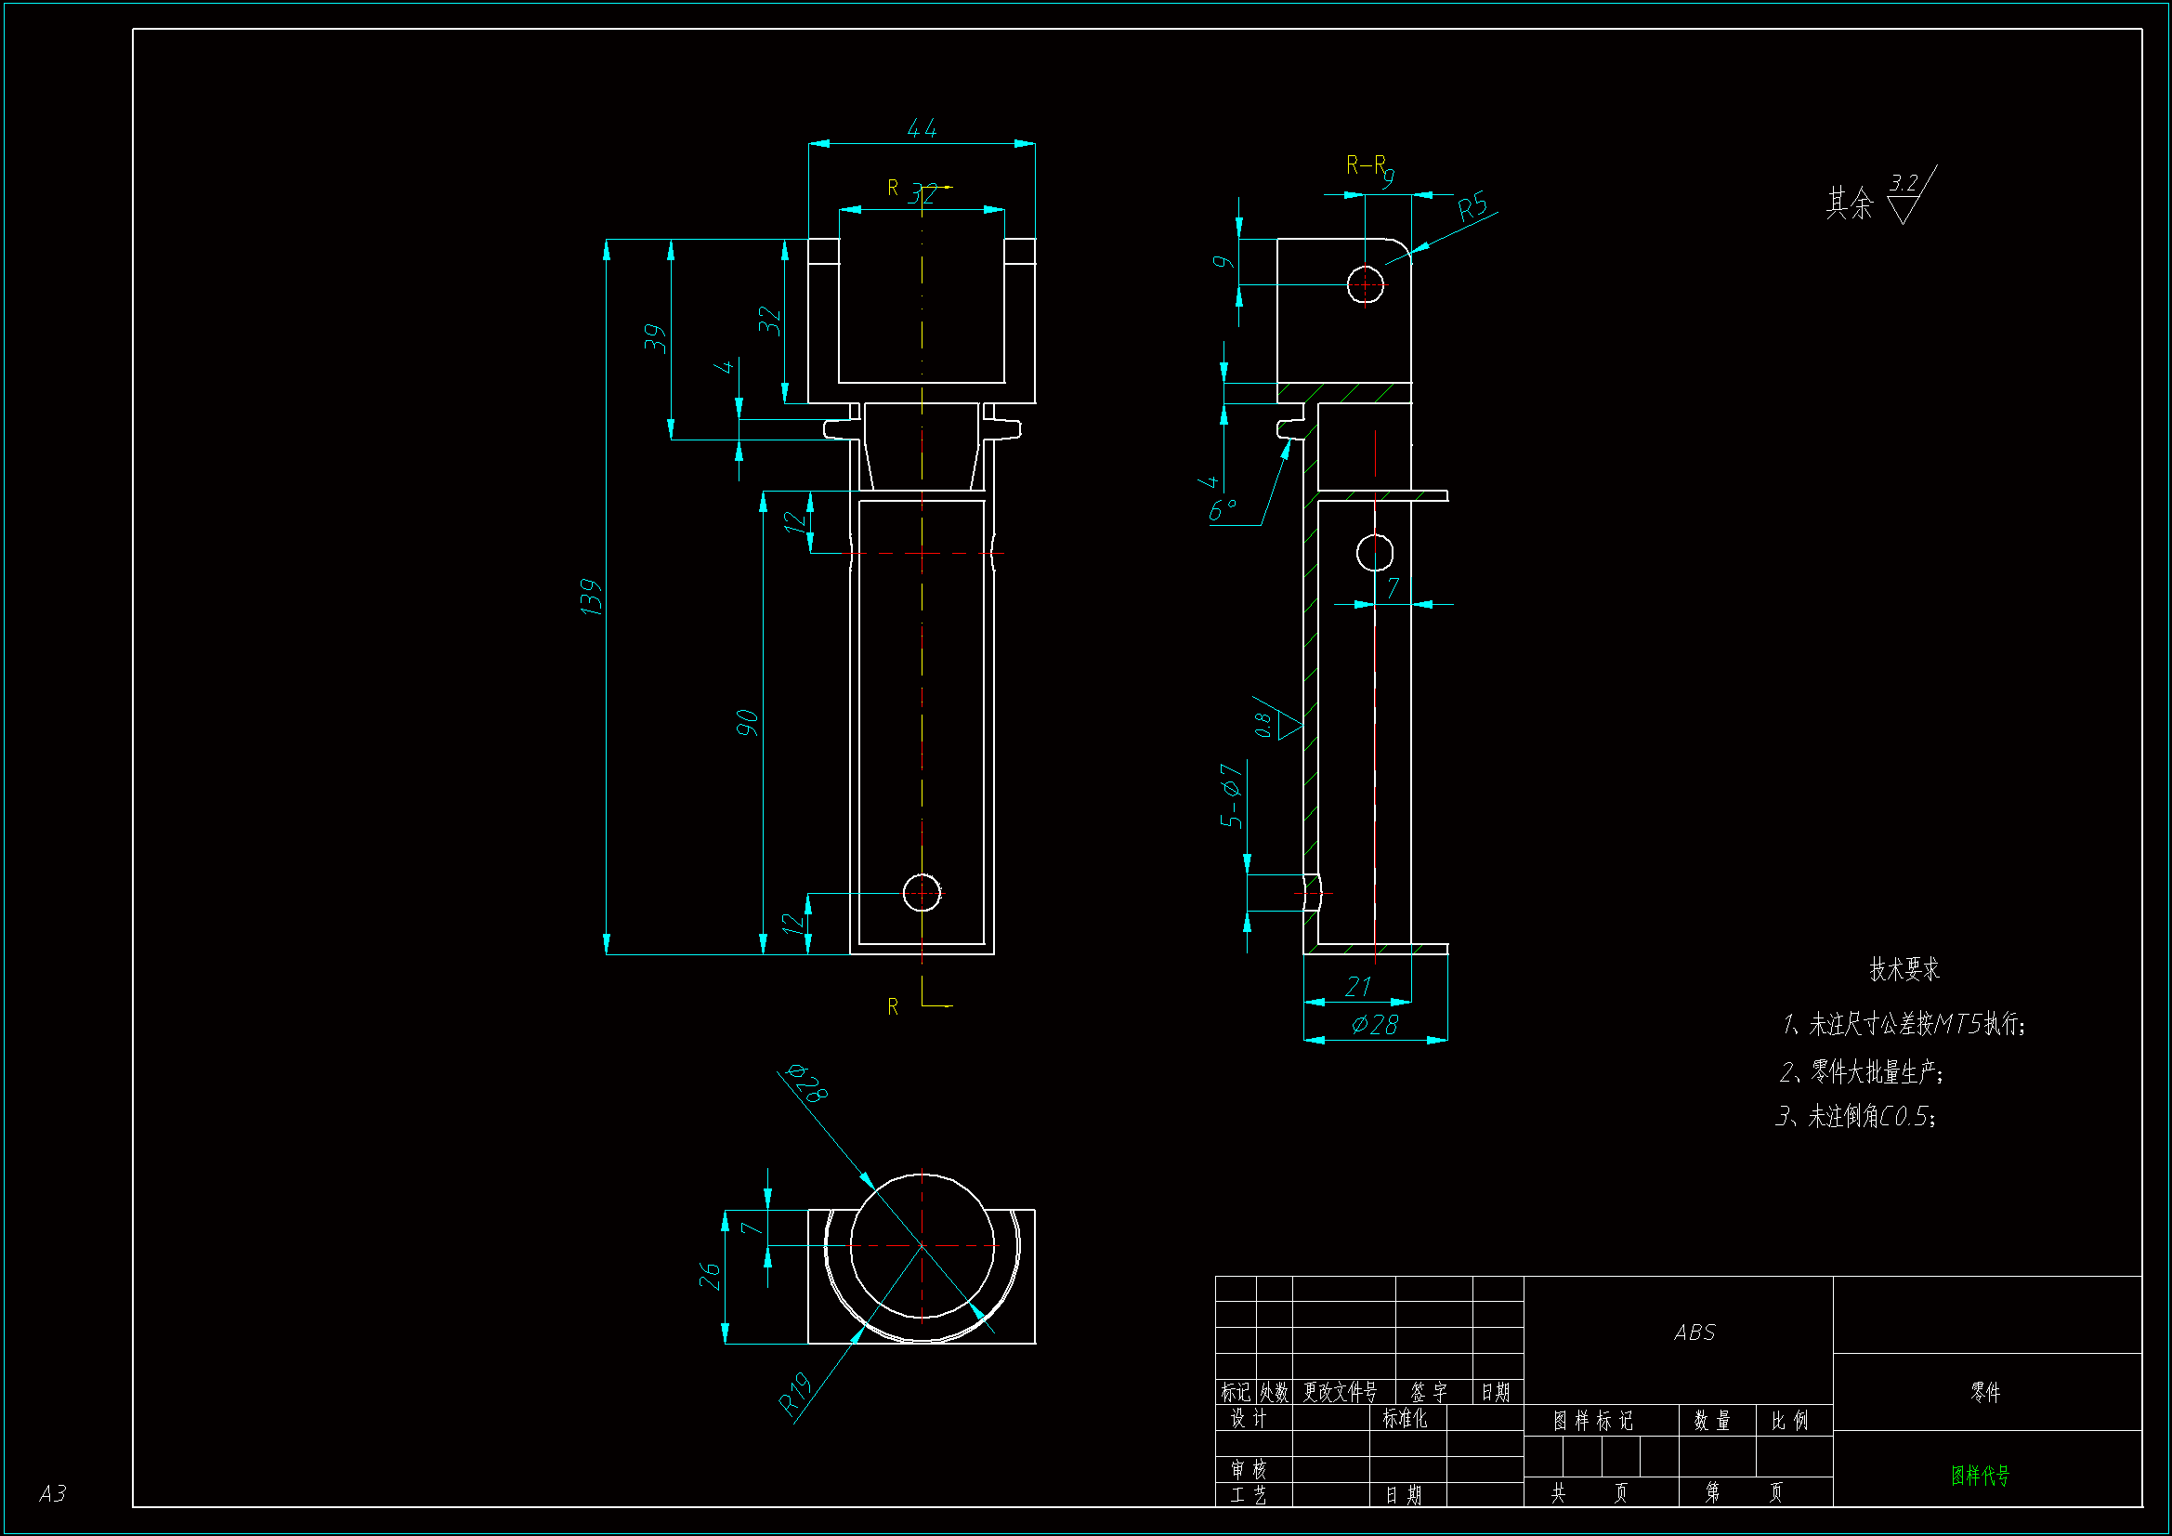
Task: Click the lower hole circle in front view
Action: pyautogui.click(x=922, y=892)
